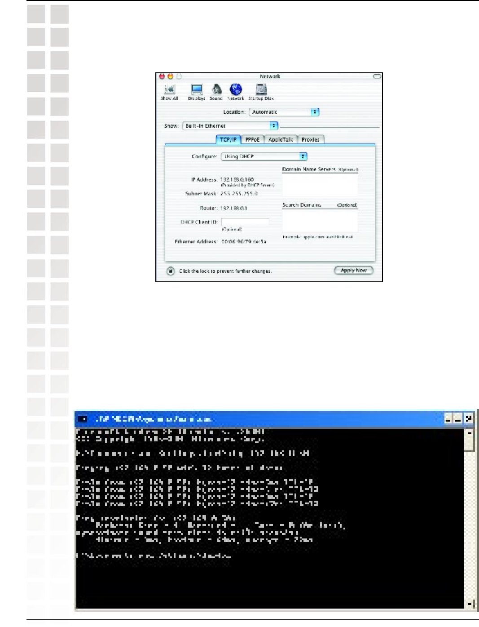
Task: Click the DHCP Client ID field
Action: pyautogui.click(x=245, y=222)
